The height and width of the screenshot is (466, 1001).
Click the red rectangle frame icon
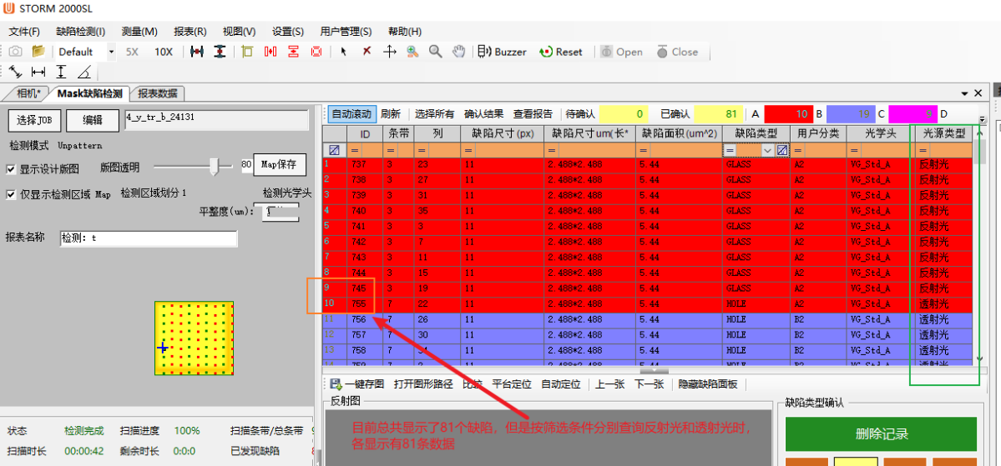coord(316,52)
